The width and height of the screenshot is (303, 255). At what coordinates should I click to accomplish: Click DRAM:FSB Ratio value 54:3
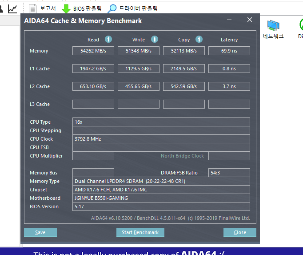(229, 173)
